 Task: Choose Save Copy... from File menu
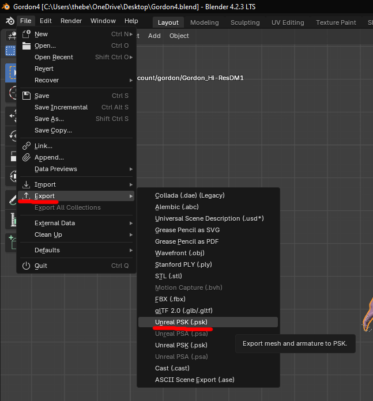point(76,130)
